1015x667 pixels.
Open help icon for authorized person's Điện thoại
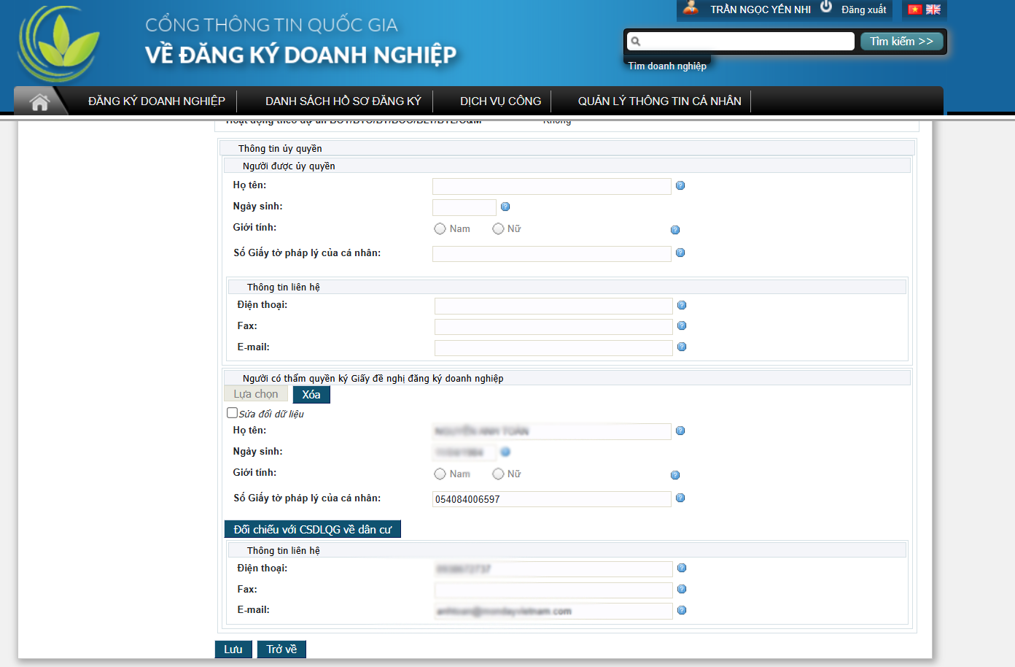[682, 305]
